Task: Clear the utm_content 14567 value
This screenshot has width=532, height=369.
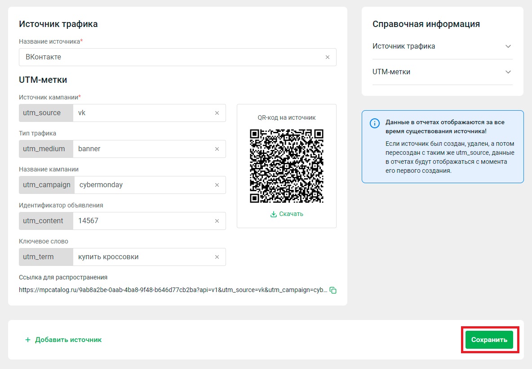Action: [x=217, y=221]
